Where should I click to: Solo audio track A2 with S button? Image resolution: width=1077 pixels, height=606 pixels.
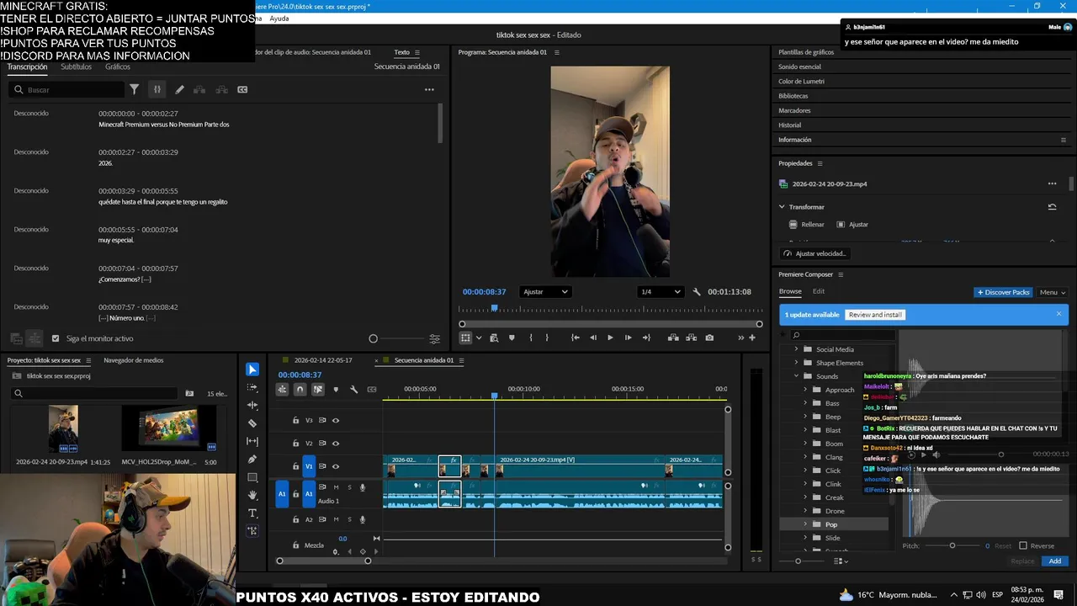click(350, 519)
